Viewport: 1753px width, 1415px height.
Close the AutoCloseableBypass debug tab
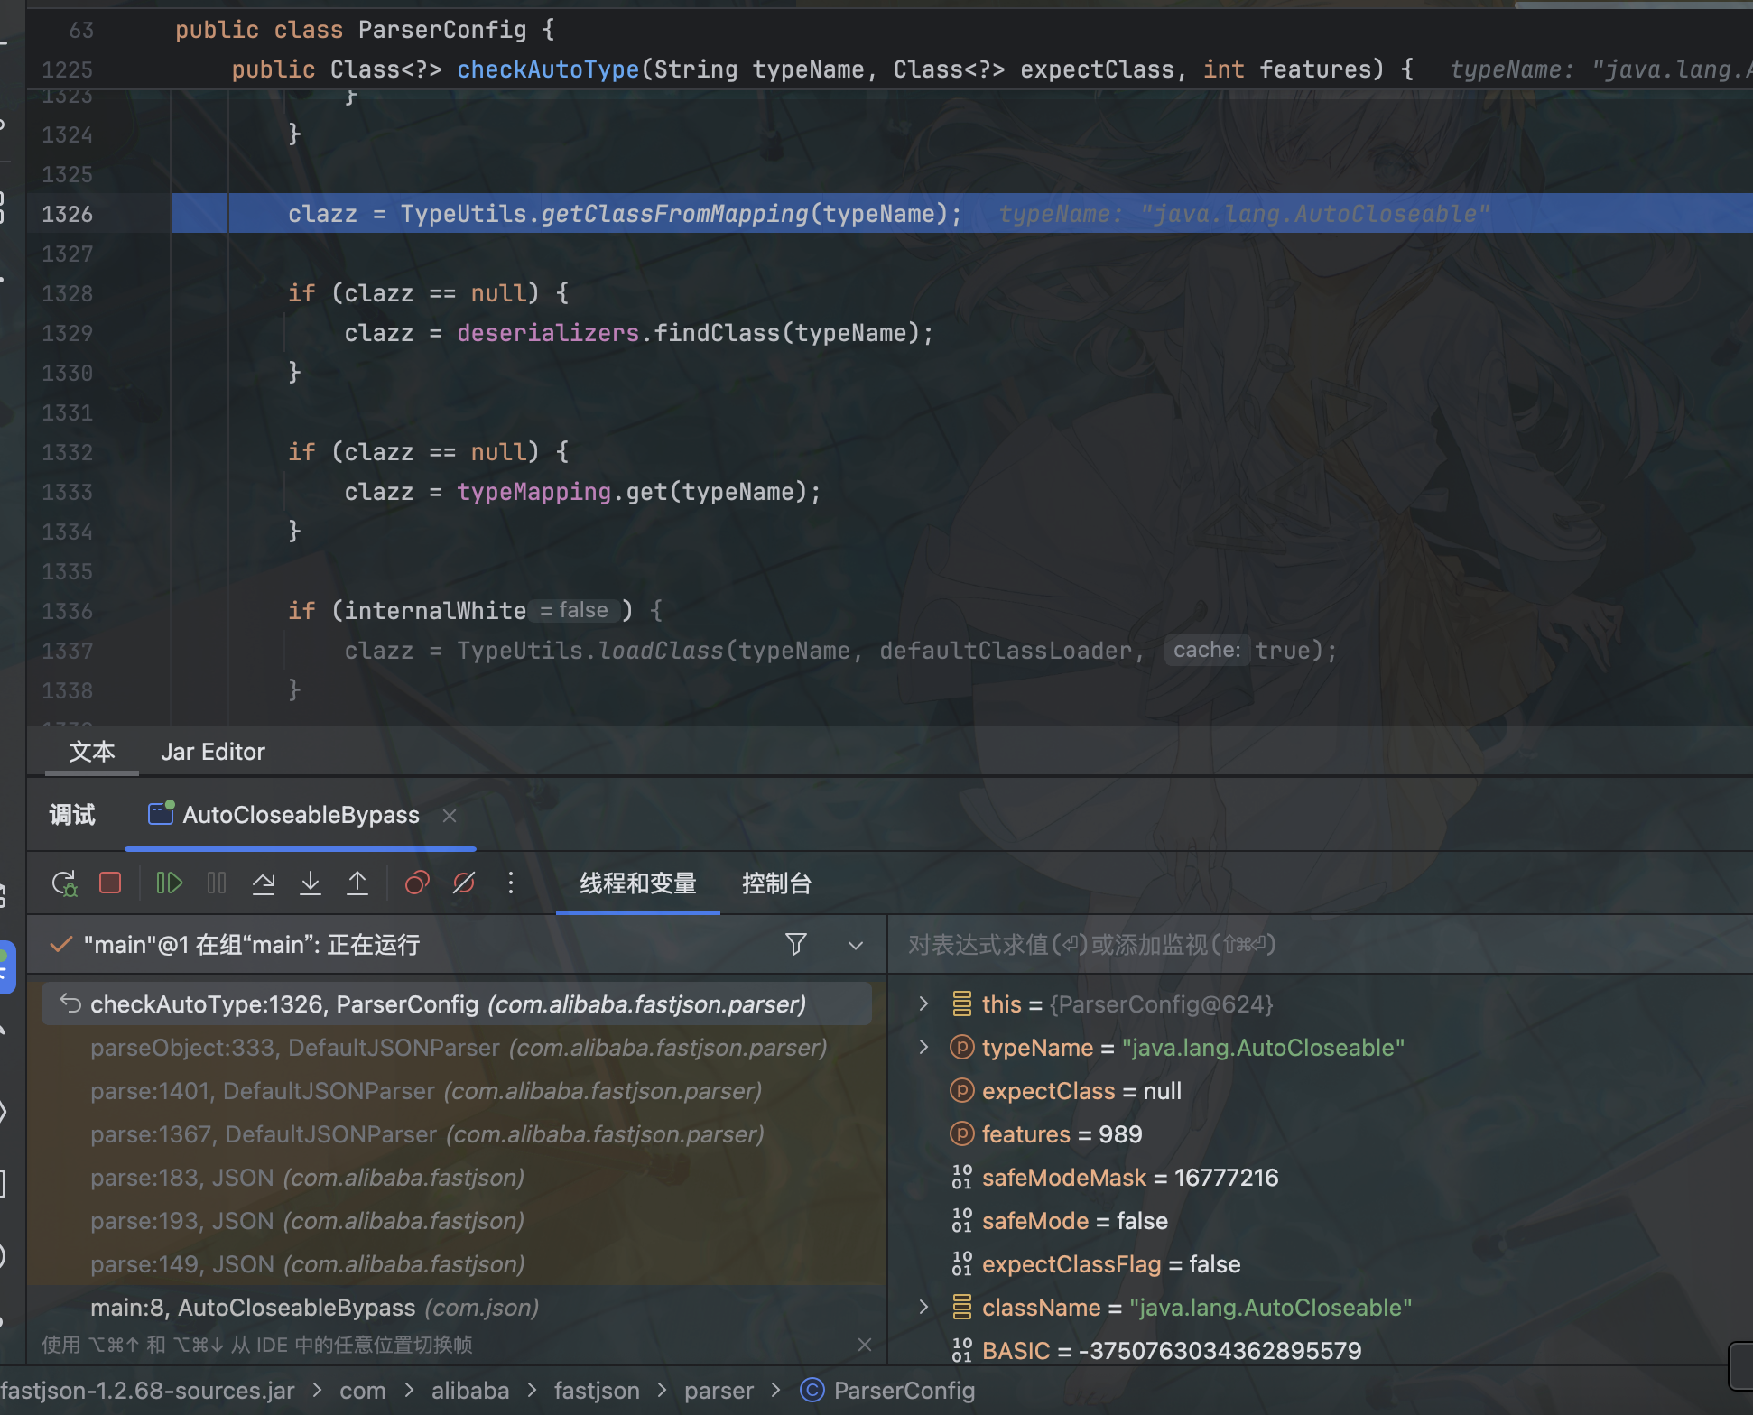[x=450, y=815]
